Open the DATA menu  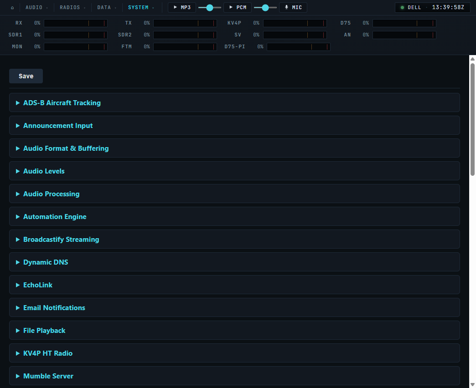coord(107,8)
